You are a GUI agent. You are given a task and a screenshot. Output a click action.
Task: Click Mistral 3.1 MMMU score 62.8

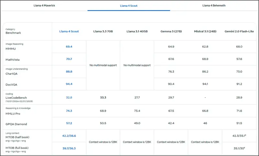(205, 47)
